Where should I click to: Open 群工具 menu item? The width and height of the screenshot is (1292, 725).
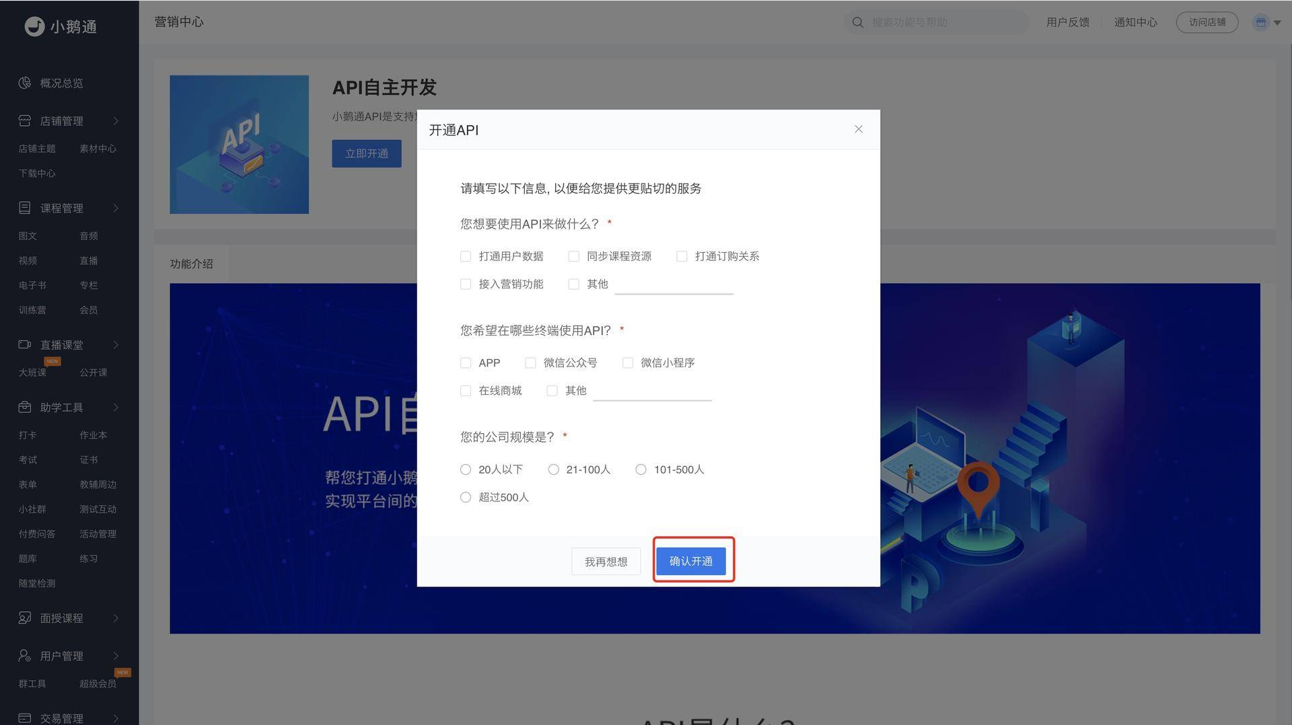[32, 684]
